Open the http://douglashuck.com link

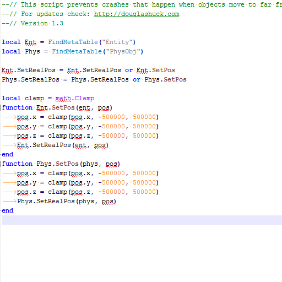[x=137, y=14]
